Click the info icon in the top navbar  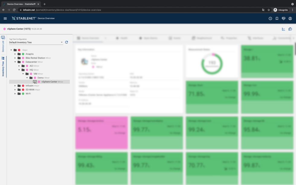click(x=270, y=18)
